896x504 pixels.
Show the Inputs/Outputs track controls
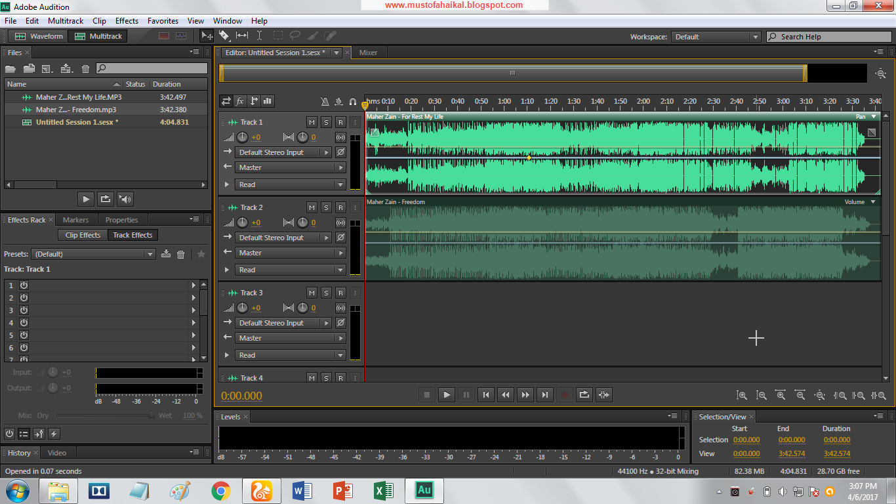pyautogui.click(x=226, y=101)
